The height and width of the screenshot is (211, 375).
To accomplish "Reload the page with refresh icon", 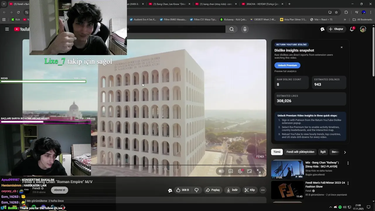I will pyautogui.click(x=18, y=12).
